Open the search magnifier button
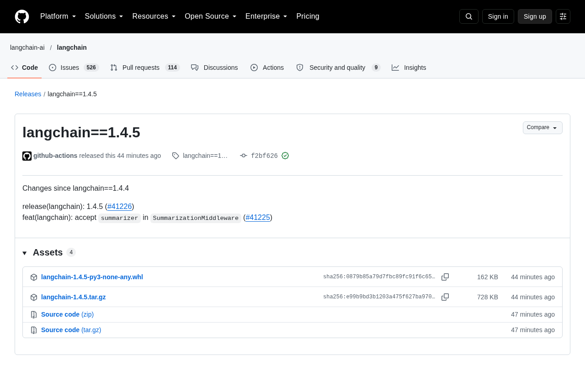The image size is (585, 365). pos(469,16)
